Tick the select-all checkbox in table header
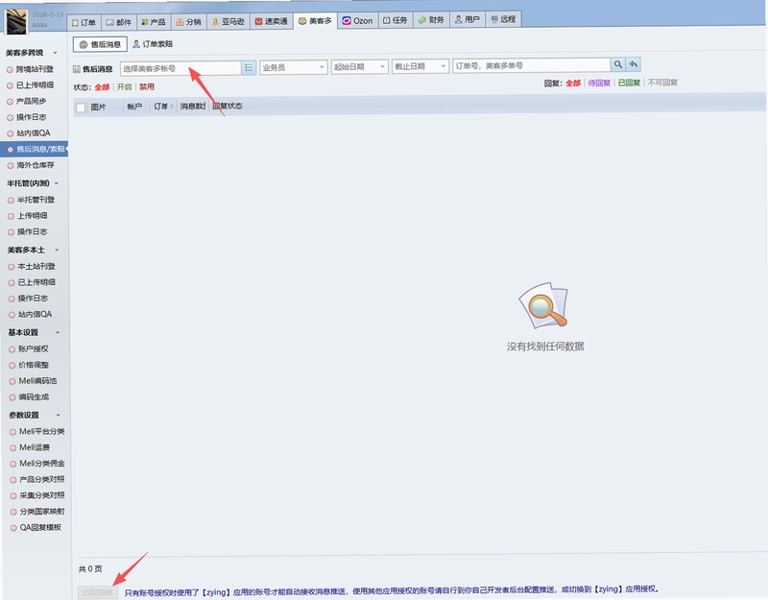The height and width of the screenshot is (600, 768). (x=81, y=108)
